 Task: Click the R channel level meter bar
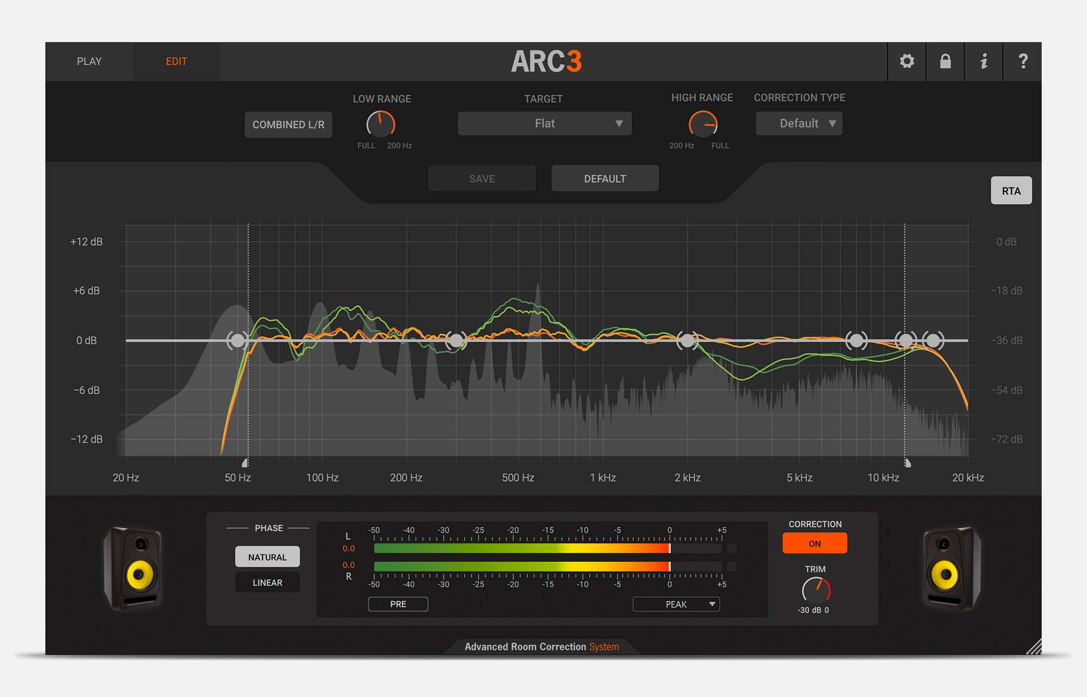click(548, 566)
